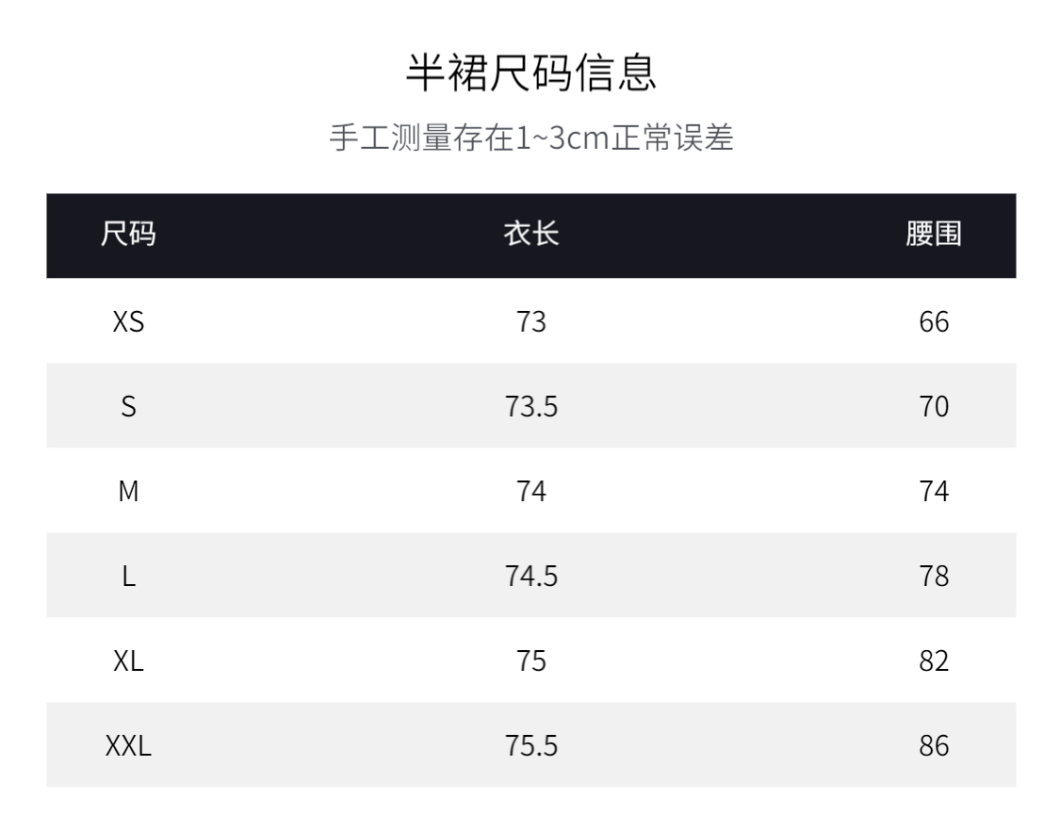Screen dimensions: 1060x831
Task: Select the 手工测量存在1~3cm正常误差 note text
Action: click(530, 138)
